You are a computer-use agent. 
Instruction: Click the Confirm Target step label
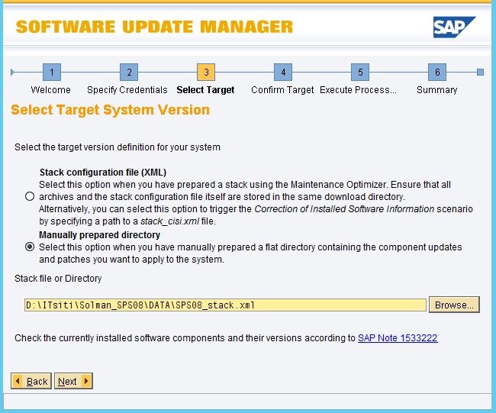click(x=282, y=90)
